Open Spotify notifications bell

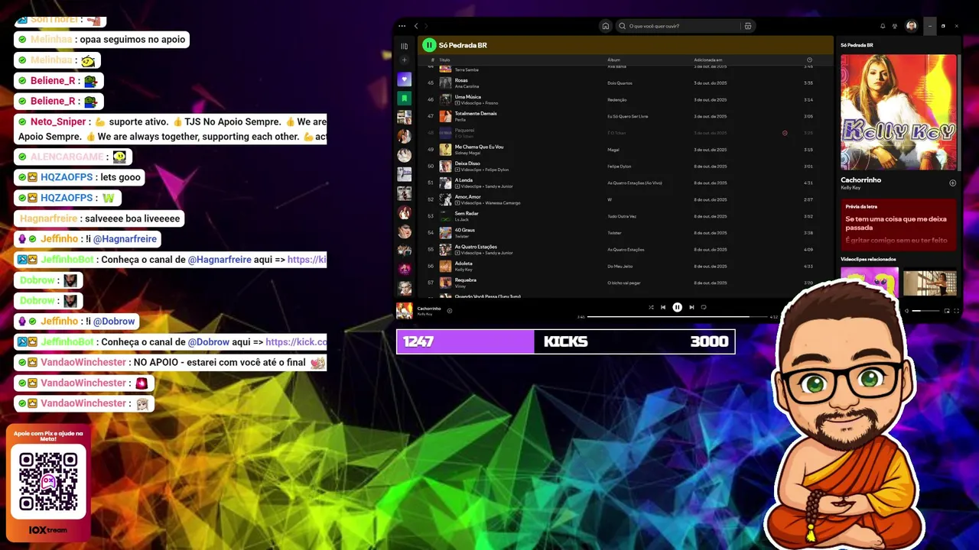883,26
